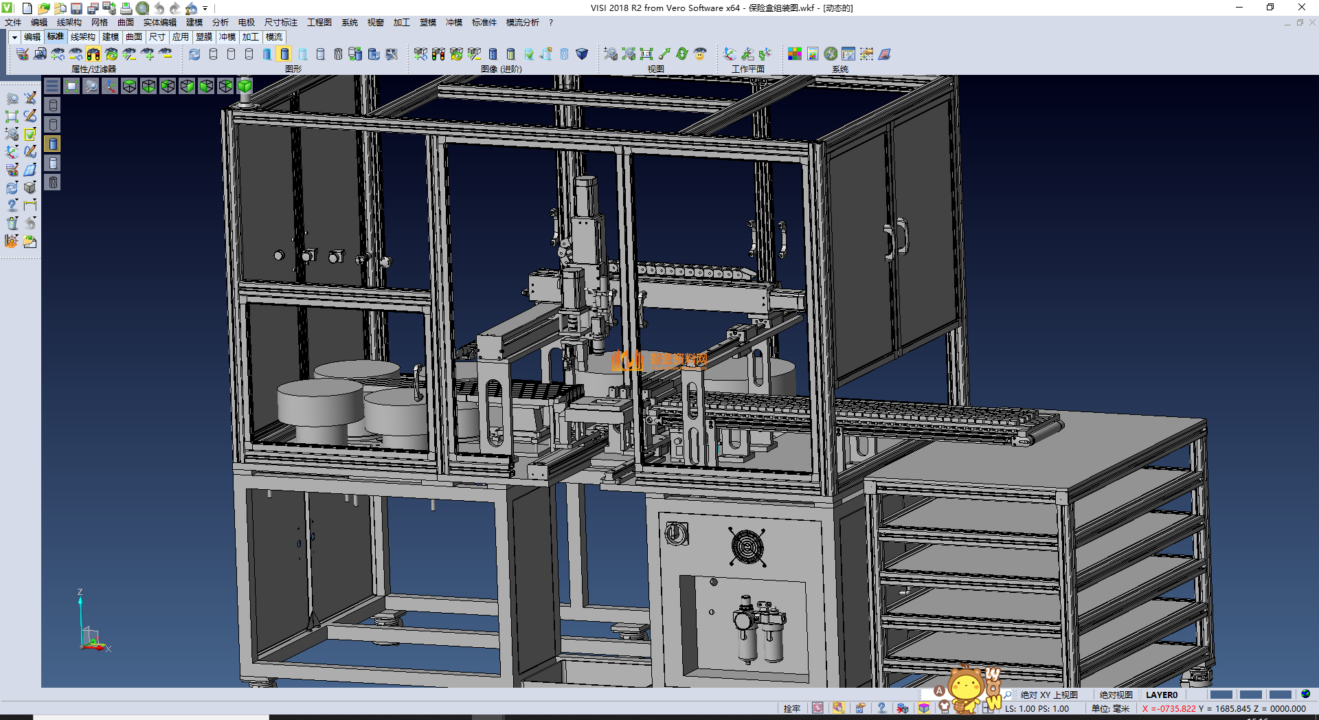This screenshot has width=1319, height=720.
Task: Click the traffic light filter icon in attributes group
Action: pos(93,54)
